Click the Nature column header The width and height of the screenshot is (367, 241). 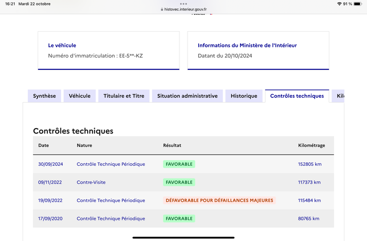(84, 145)
